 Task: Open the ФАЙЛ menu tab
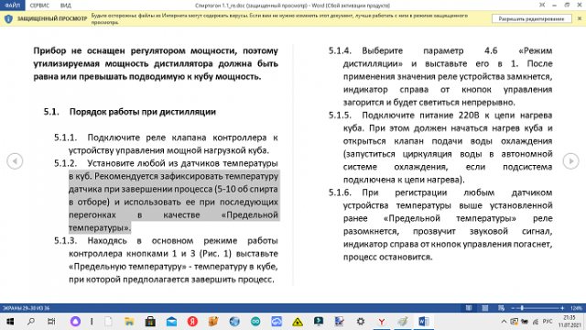pos(12,5)
